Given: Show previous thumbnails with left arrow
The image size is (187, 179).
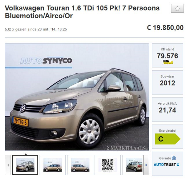Looking at the screenshot, I should 8,165.
